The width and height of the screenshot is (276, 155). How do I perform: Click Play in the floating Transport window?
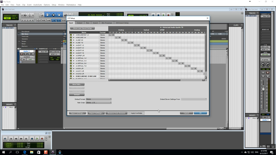pos(37,139)
